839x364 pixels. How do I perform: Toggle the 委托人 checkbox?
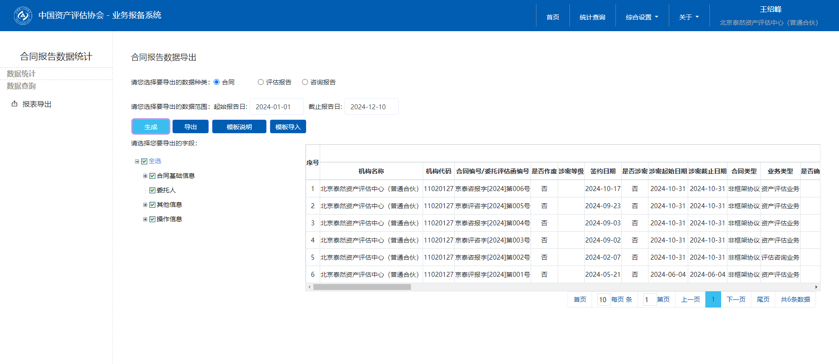click(x=153, y=191)
